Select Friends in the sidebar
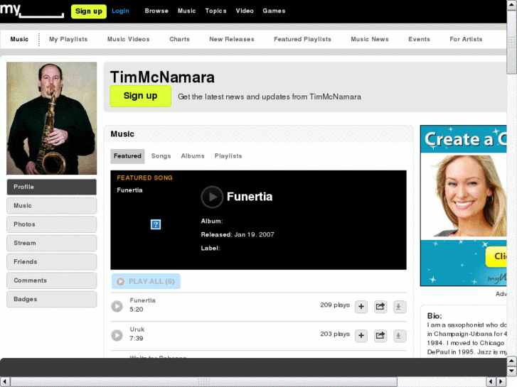 (x=51, y=262)
